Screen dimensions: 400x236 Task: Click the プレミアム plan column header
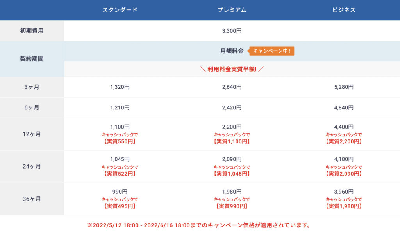pyautogui.click(x=232, y=10)
